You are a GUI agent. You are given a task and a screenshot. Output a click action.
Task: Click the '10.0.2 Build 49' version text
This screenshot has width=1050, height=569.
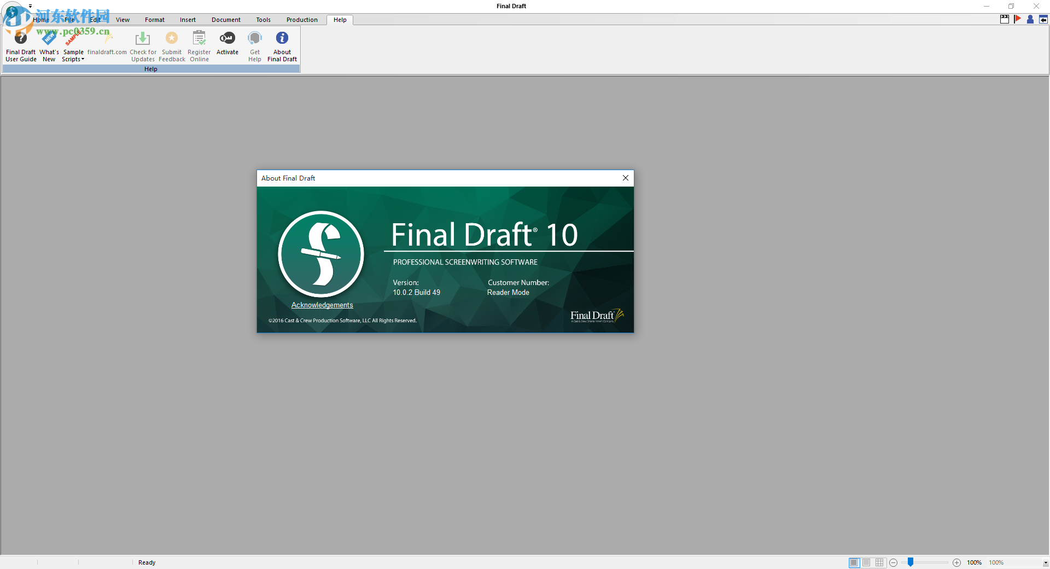(416, 293)
